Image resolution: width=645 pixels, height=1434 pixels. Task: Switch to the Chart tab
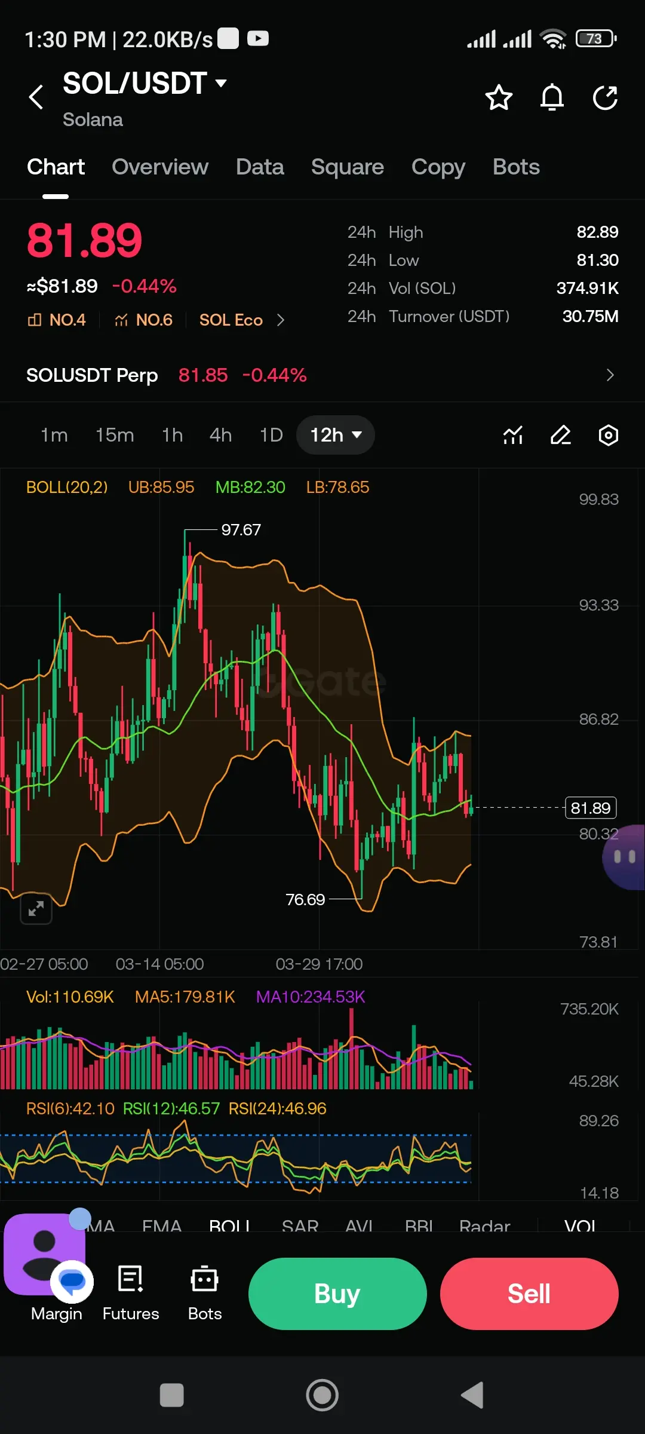(56, 167)
